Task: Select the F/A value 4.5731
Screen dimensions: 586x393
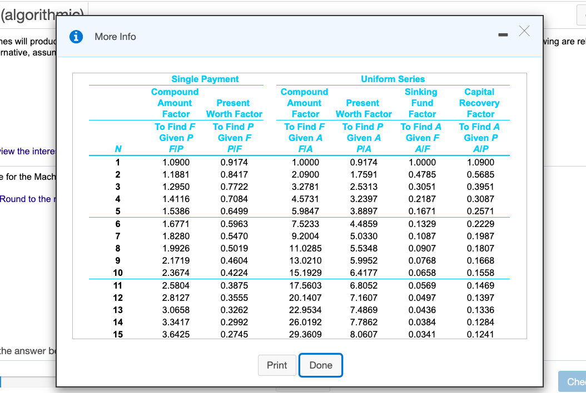Action: click(305, 199)
